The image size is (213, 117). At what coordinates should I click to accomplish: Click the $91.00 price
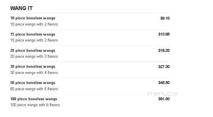tap(164, 99)
